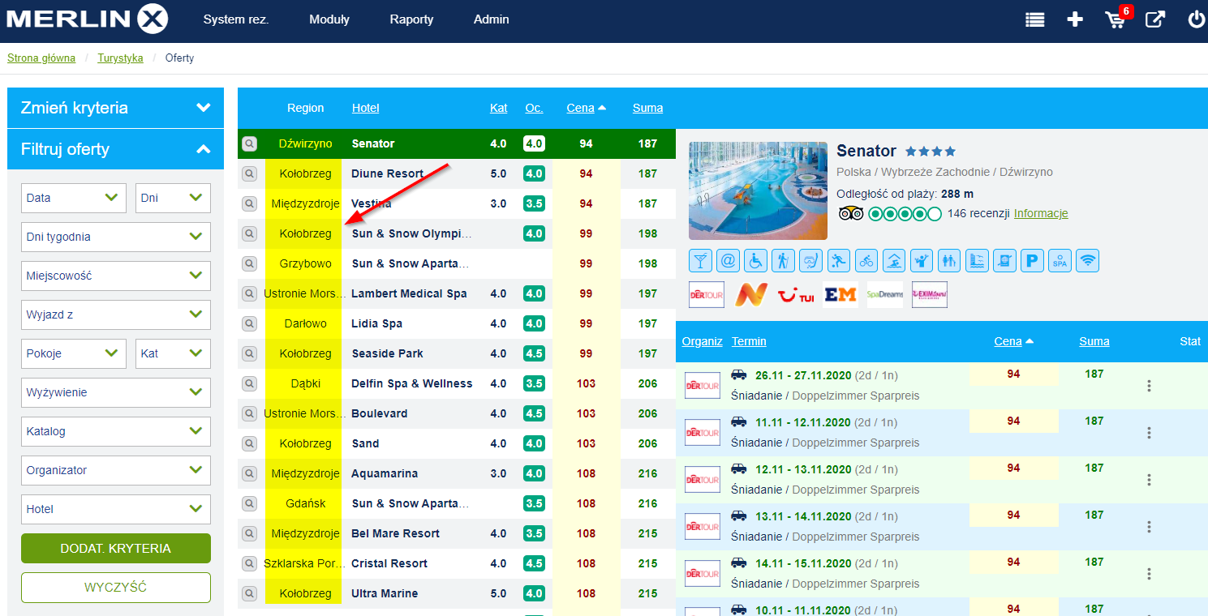Image resolution: width=1208 pixels, height=616 pixels.
Task: Open the shopping cart with 6 items
Action: [1116, 19]
